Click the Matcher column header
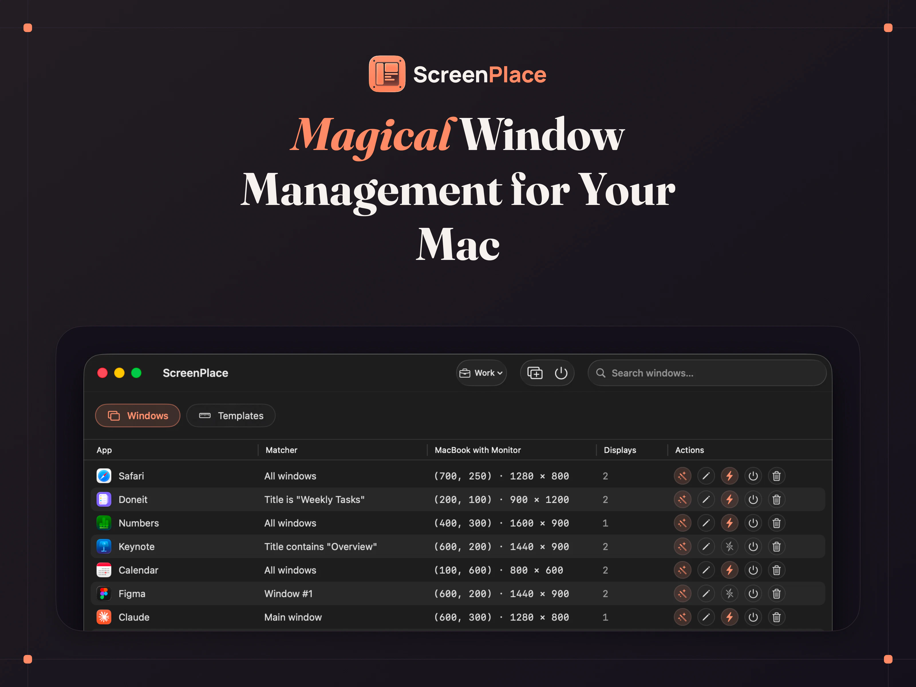916x687 pixels. coord(282,450)
